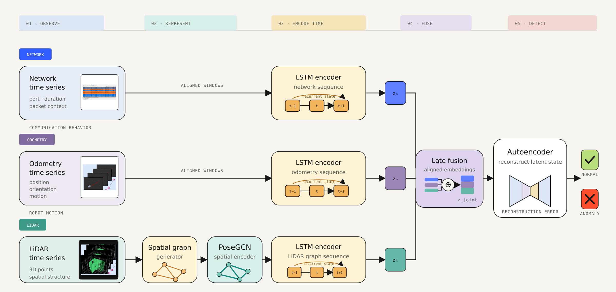This screenshot has width=616, height=292.
Task: Click the orange Spatial graph generator icon
Action: tap(169, 272)
